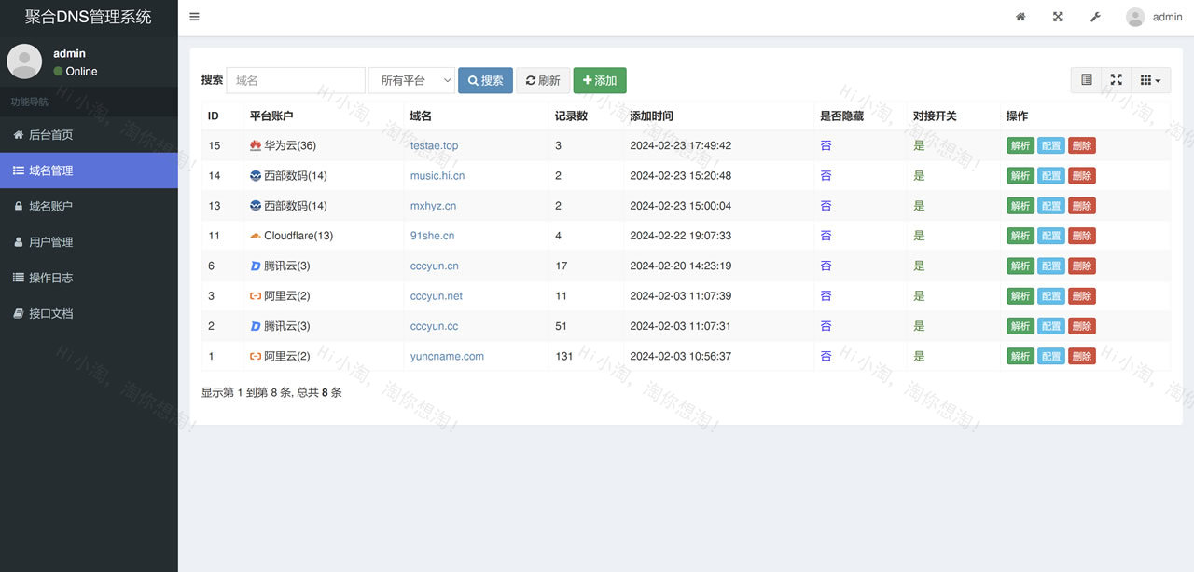Click 解析 for 91she.cn row
This screenshot has width=1194, height=572.
tap(1020, 236)
